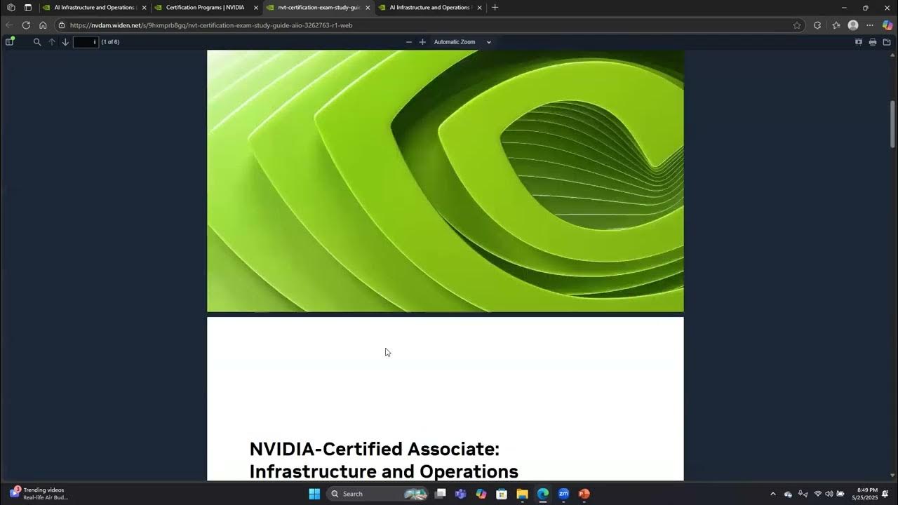Click the page vertical scrollbar thumb
898x505 pixels.
(x=892, y=124)
